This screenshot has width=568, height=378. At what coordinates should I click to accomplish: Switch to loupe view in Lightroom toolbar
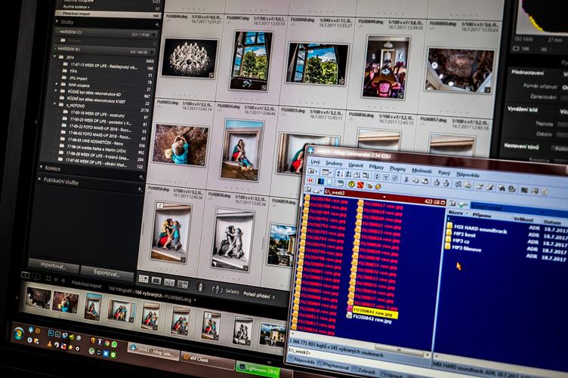156,281
